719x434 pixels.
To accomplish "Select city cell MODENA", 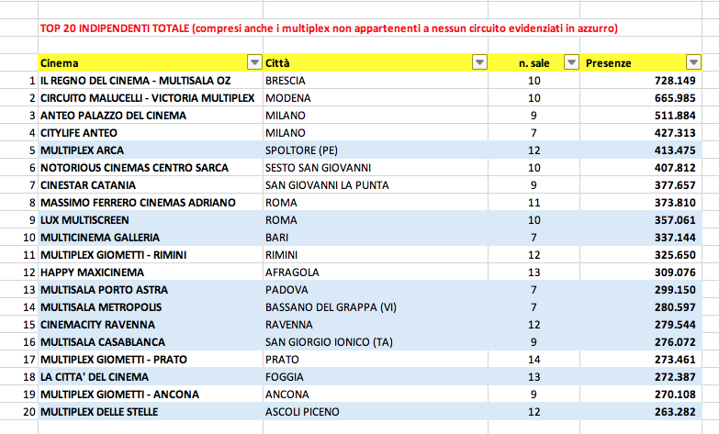I will (376, 98).
